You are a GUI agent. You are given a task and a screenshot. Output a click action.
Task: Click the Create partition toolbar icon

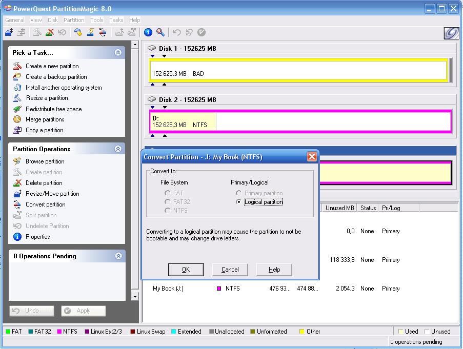37,32
